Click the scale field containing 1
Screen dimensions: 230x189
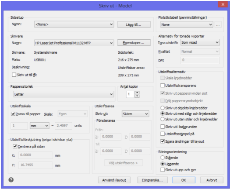(x=19, y=126)
